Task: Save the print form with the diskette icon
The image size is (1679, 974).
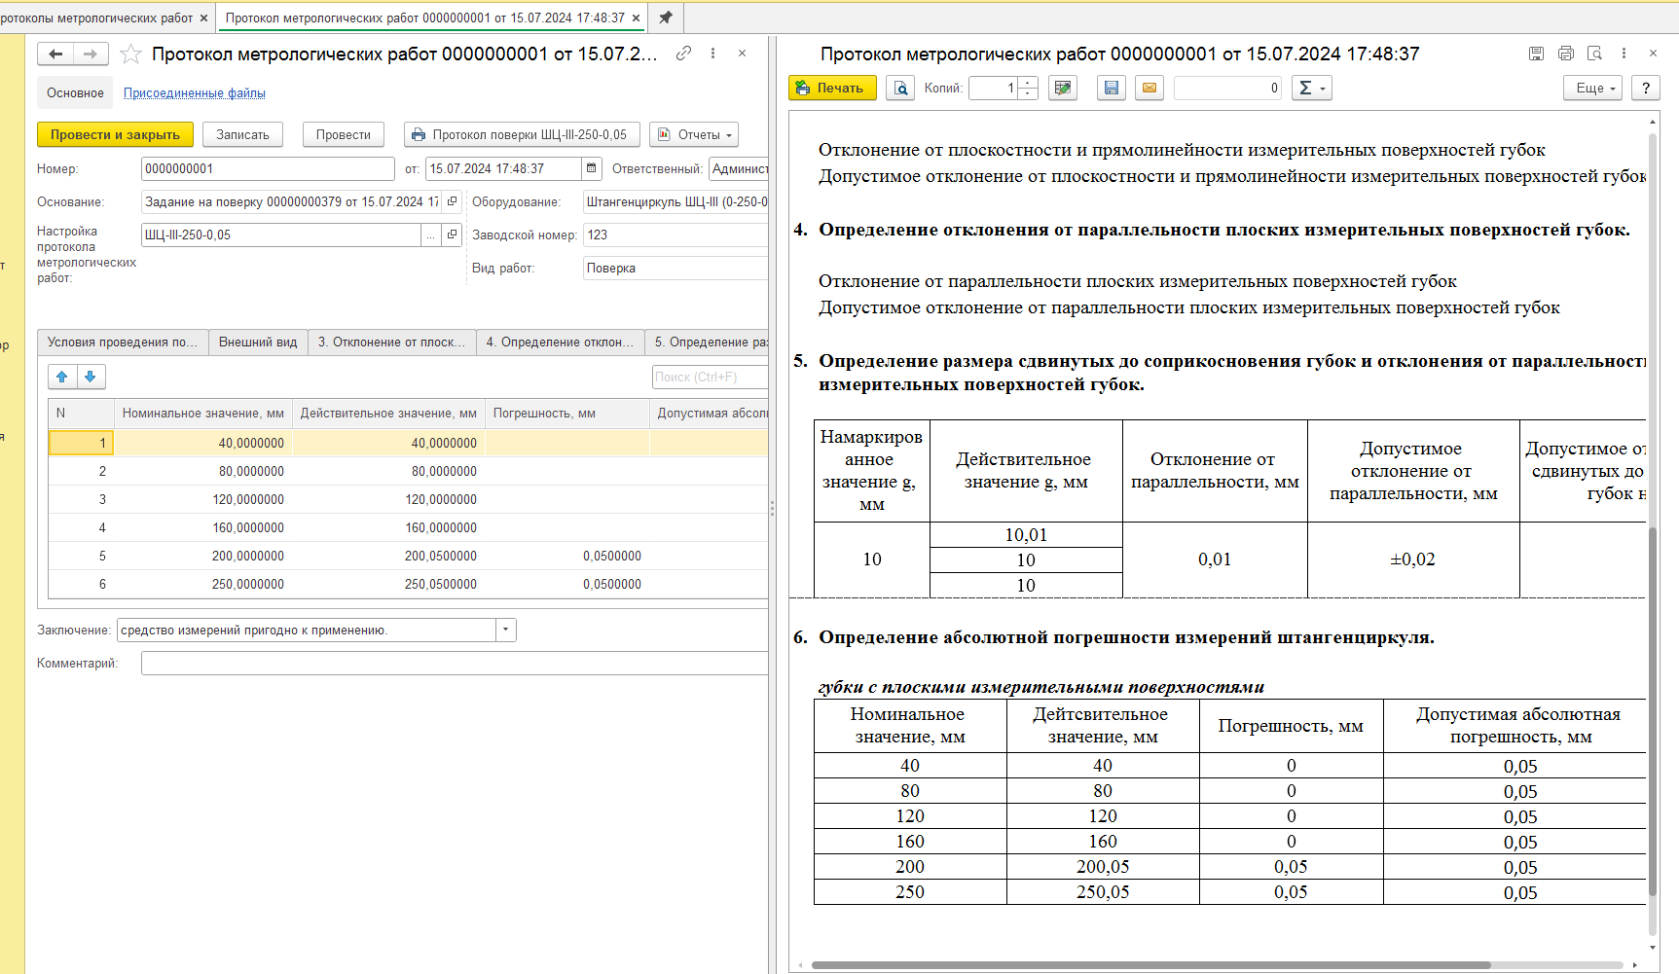Action: click(1111, 89)
